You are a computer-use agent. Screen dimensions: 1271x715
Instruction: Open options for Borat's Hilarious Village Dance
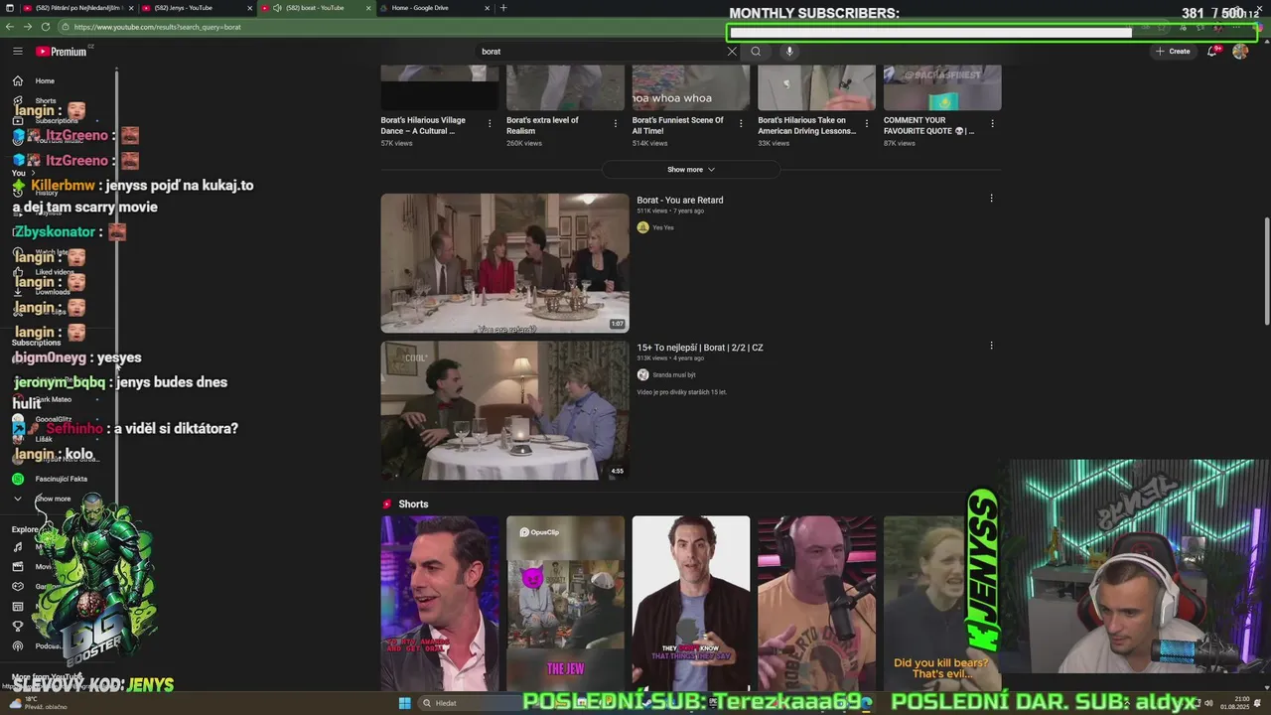point(489,123)
